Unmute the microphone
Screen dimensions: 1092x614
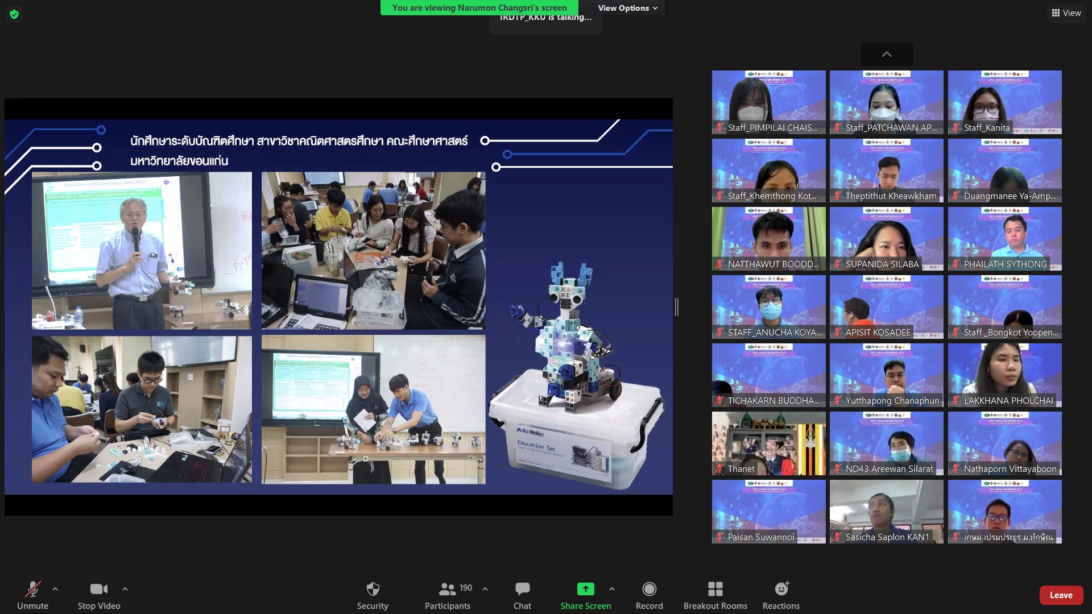[x=32, y=589]
